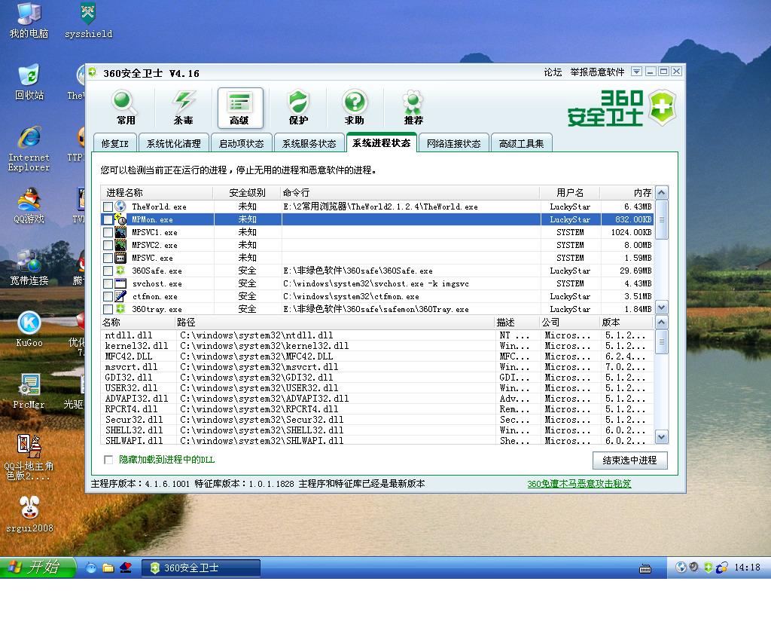
Task: Open the 开始 Start menu
Action: coord(38,568)
